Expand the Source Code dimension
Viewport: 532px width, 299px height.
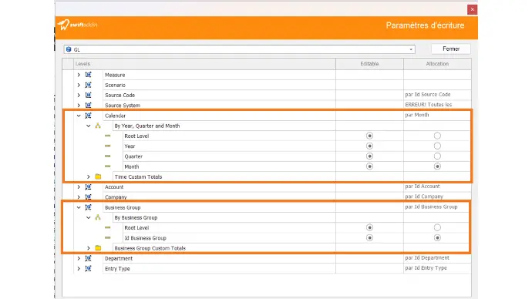pos(79,95)
